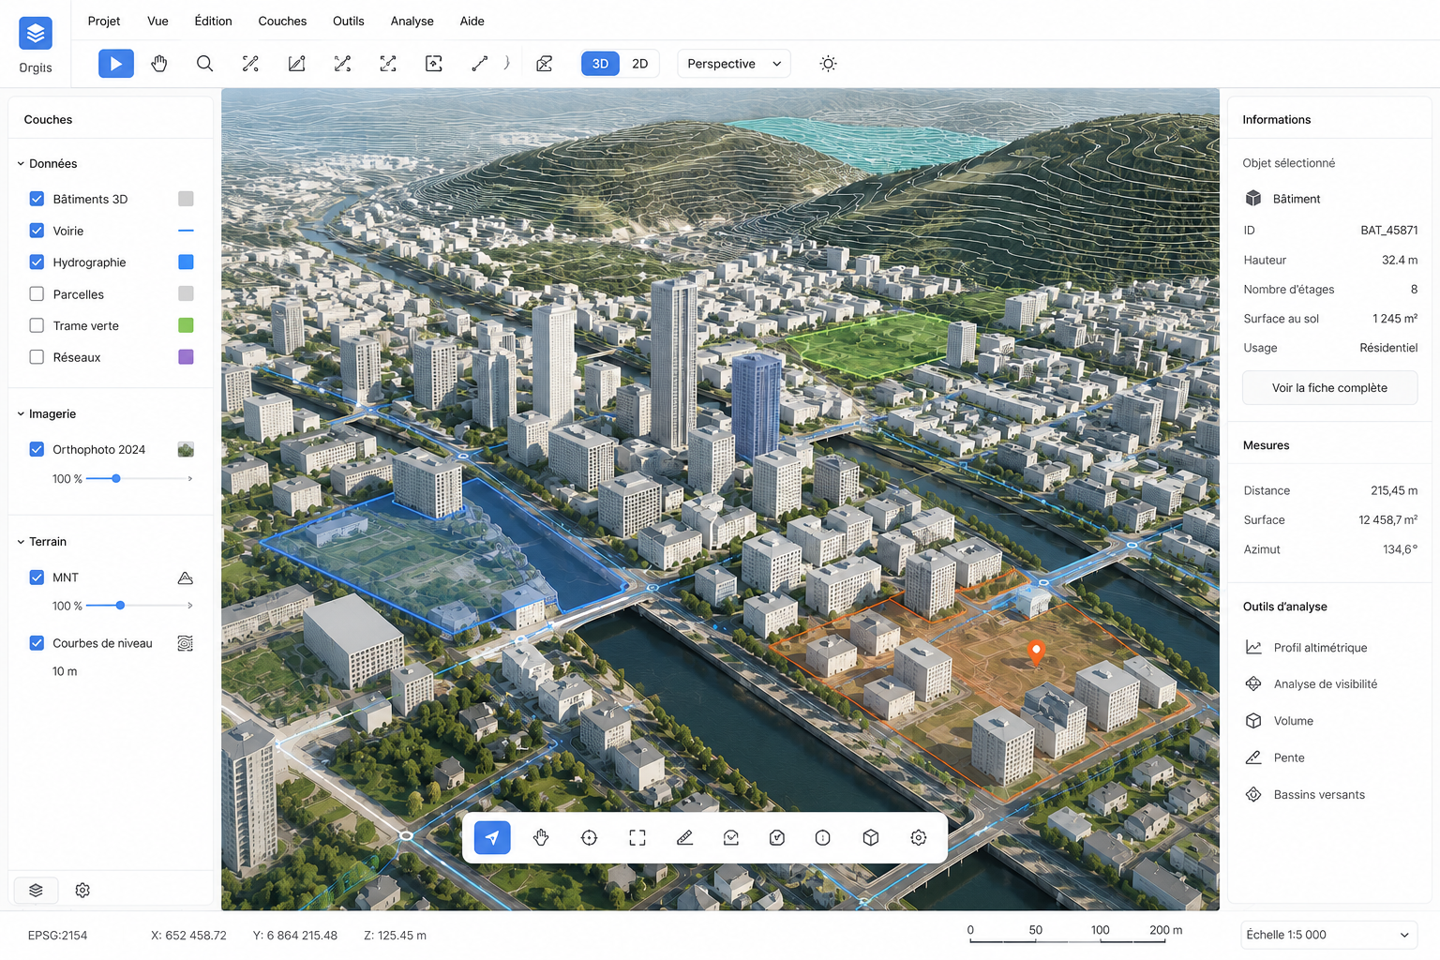Screen dimensions: 1440x960
Task: Open the Aide menu
Action: 472,21
